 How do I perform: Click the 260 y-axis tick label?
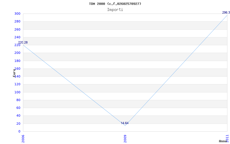click(x=17, y=30)
